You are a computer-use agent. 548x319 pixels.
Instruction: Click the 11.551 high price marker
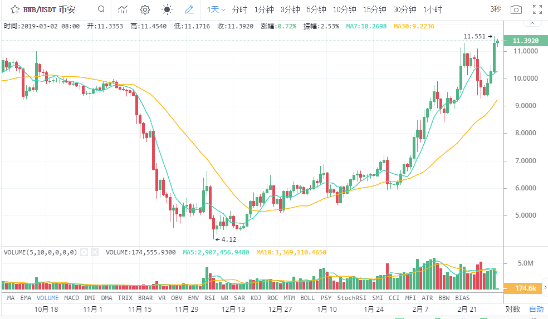(x=478, y=36)
